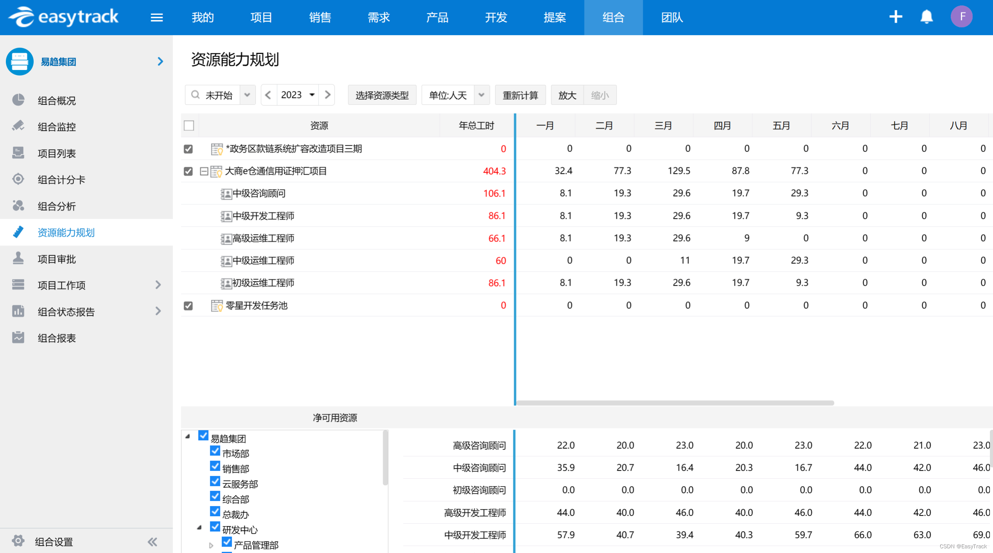Click the 组合计分卡 target icon

(18, 179)
